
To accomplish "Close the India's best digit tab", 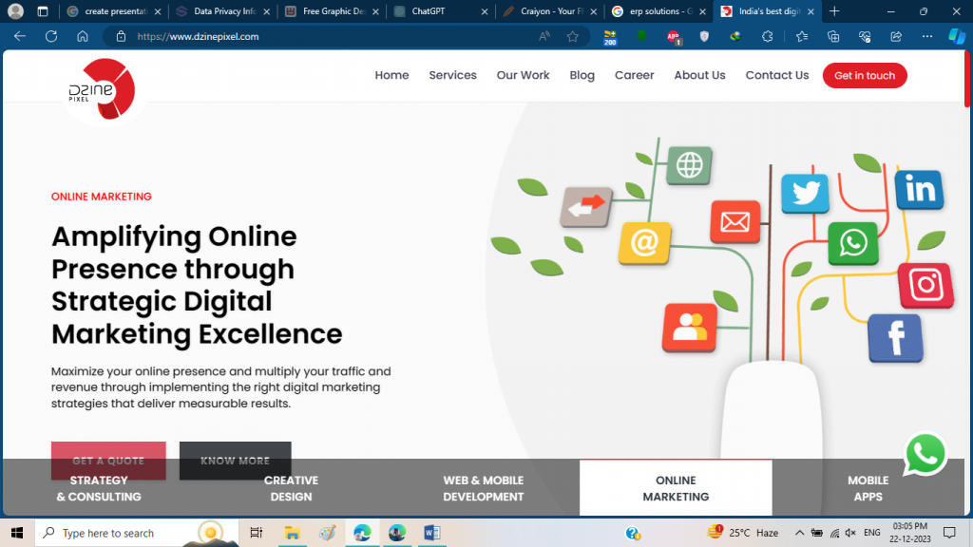I will (x=811, y=11).
